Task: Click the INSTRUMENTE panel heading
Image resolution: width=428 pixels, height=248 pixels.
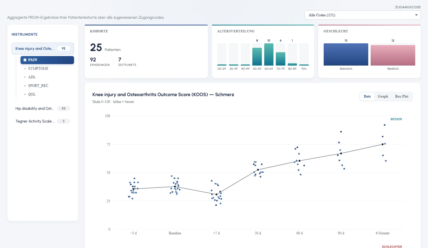Action: point(25,34)
